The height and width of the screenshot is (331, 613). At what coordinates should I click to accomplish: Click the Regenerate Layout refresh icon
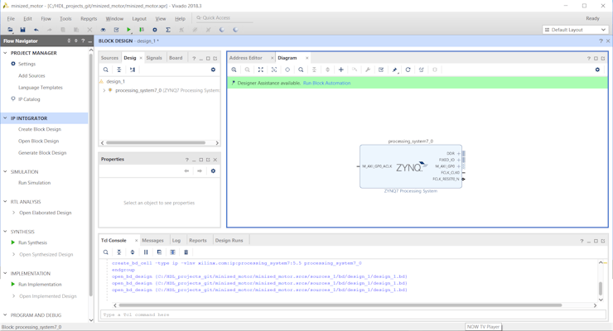tap(408, 70)
